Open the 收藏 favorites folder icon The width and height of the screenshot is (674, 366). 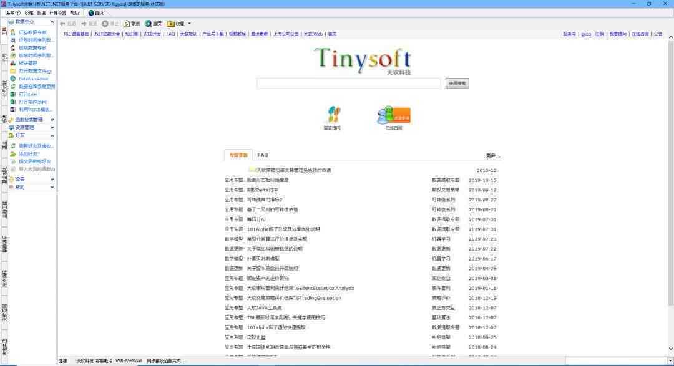170,24
